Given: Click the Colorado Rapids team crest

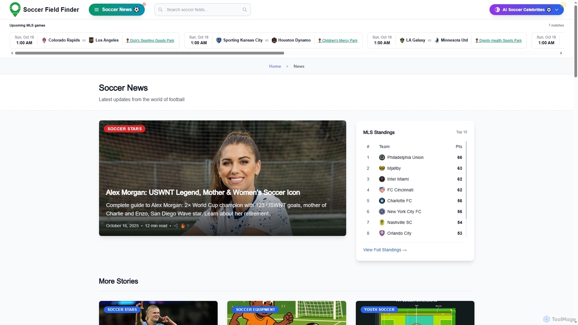Looking at the screenshot, I should click(x=44, y=40).
